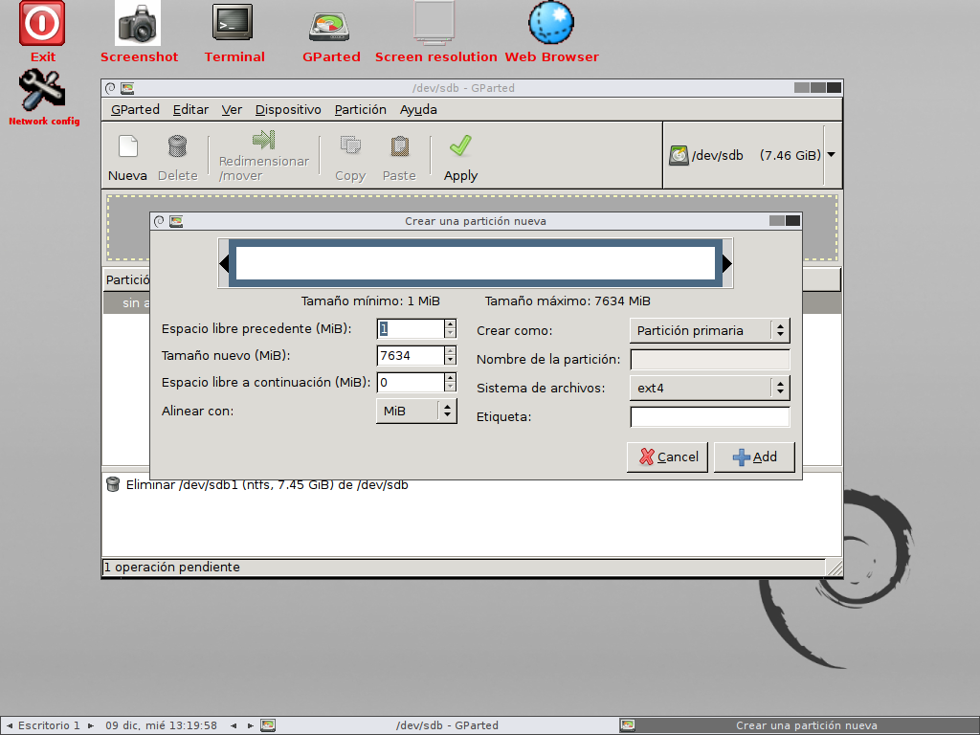Click the Cancel button in the dialog
This screenshot has height=735, width=980.
667,457
